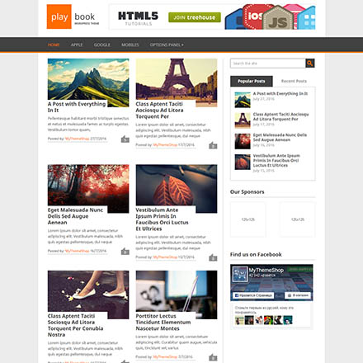Click the Facebook share button in widget
Image resolution: width=363 pixels, height=363 pixels.
[298, 295]
